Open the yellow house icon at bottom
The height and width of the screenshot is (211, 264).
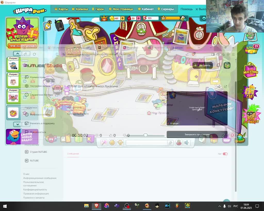214,139
